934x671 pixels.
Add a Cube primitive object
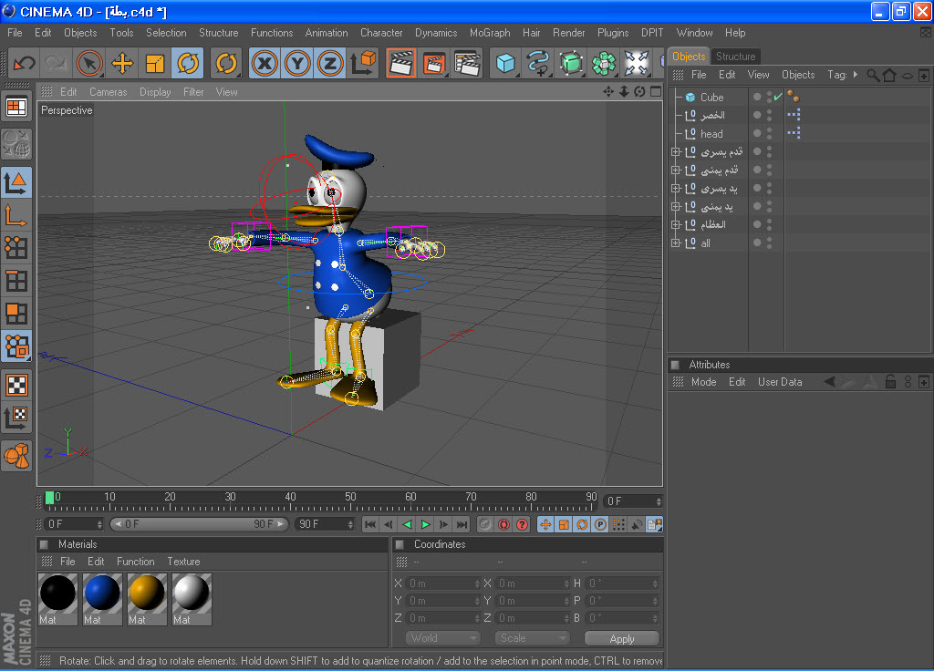coord(505,63)
